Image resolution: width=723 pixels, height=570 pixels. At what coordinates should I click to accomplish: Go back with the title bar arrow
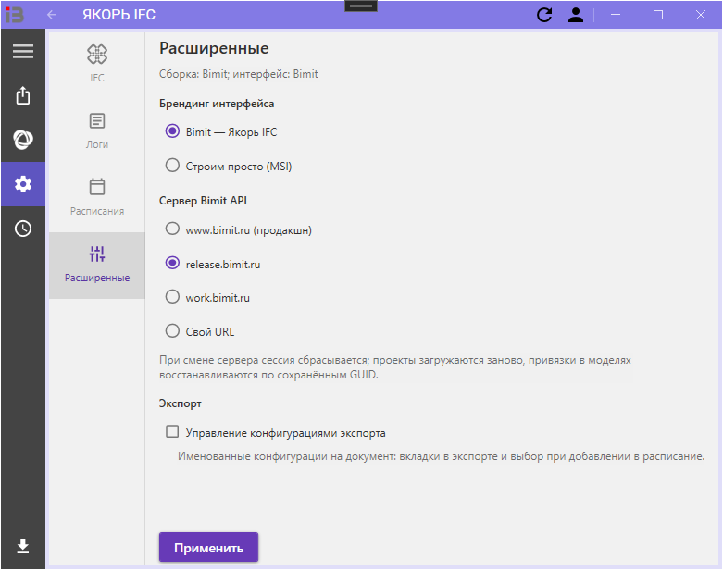52,15
